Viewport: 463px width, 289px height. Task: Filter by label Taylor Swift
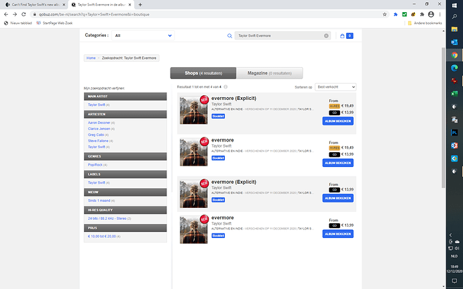click(x=96, y=182)
